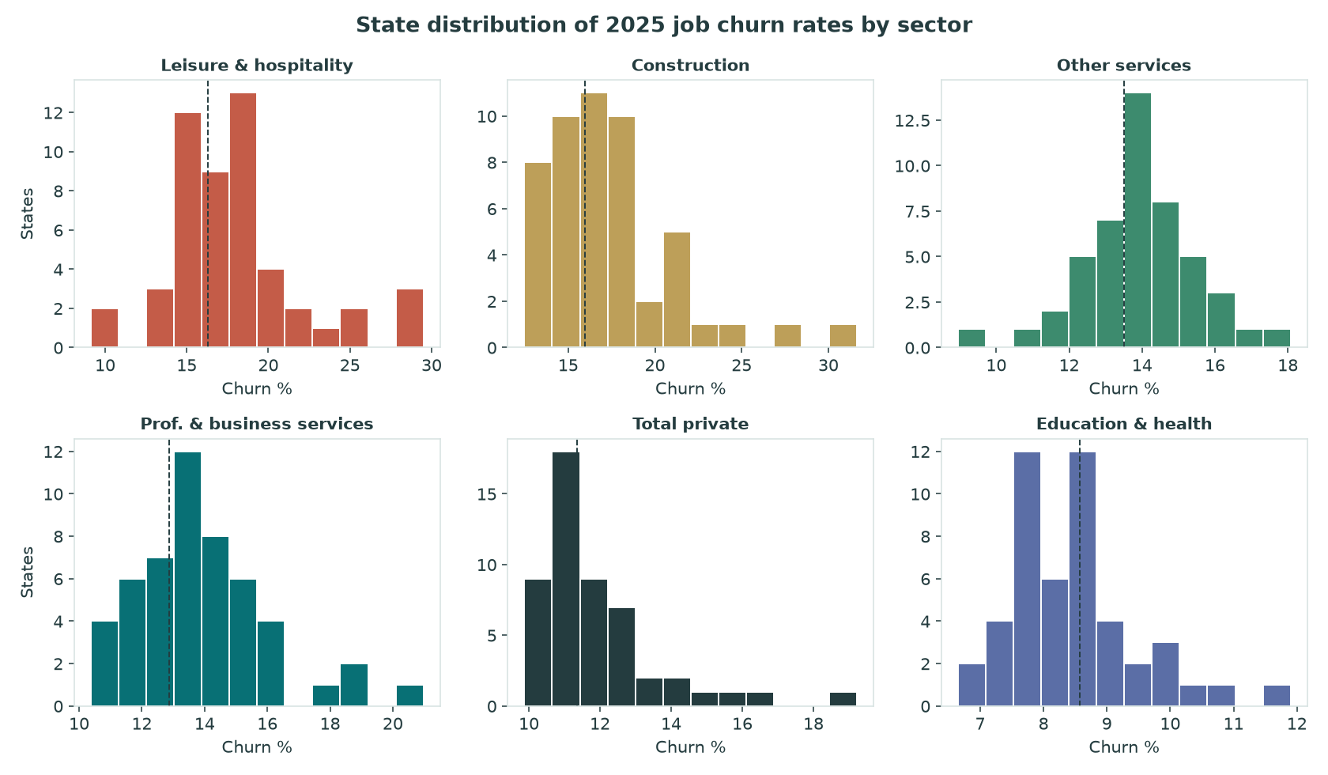Click the rightmost bar in Education & health histogram

[x=1277, y=695]
